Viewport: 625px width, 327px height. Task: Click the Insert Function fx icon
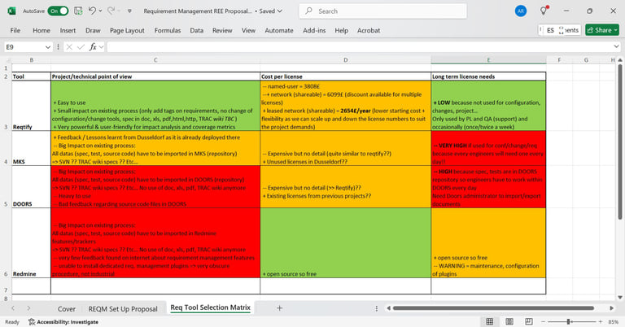93,47
